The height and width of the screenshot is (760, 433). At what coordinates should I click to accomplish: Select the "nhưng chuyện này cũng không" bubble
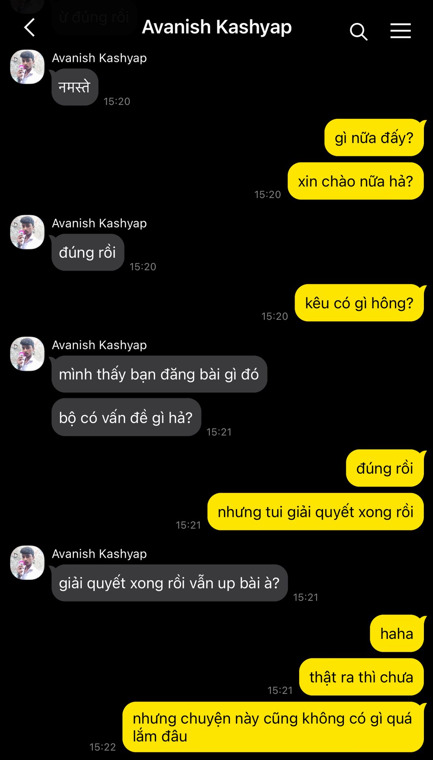pyautogui.click(x=273, y=727)
